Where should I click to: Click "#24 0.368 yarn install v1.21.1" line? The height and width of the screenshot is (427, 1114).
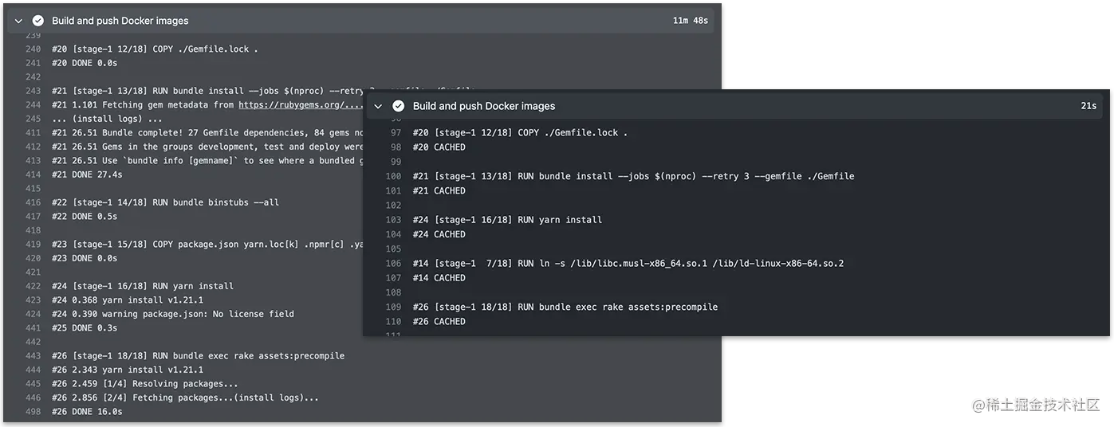pyautogui.click(x=128, y=300)
